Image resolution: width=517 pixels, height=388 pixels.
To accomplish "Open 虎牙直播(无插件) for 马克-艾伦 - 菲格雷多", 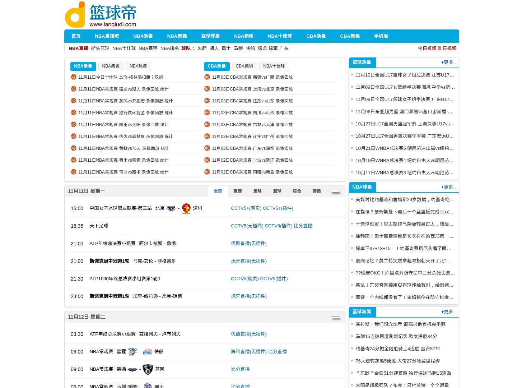I will [x=249, y=261].
